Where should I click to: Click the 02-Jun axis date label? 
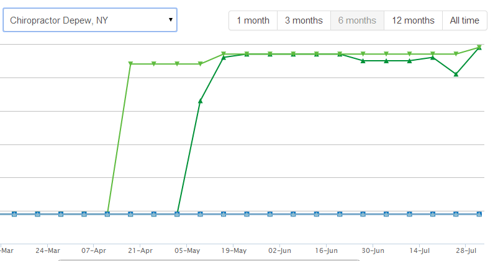point(279,251)
